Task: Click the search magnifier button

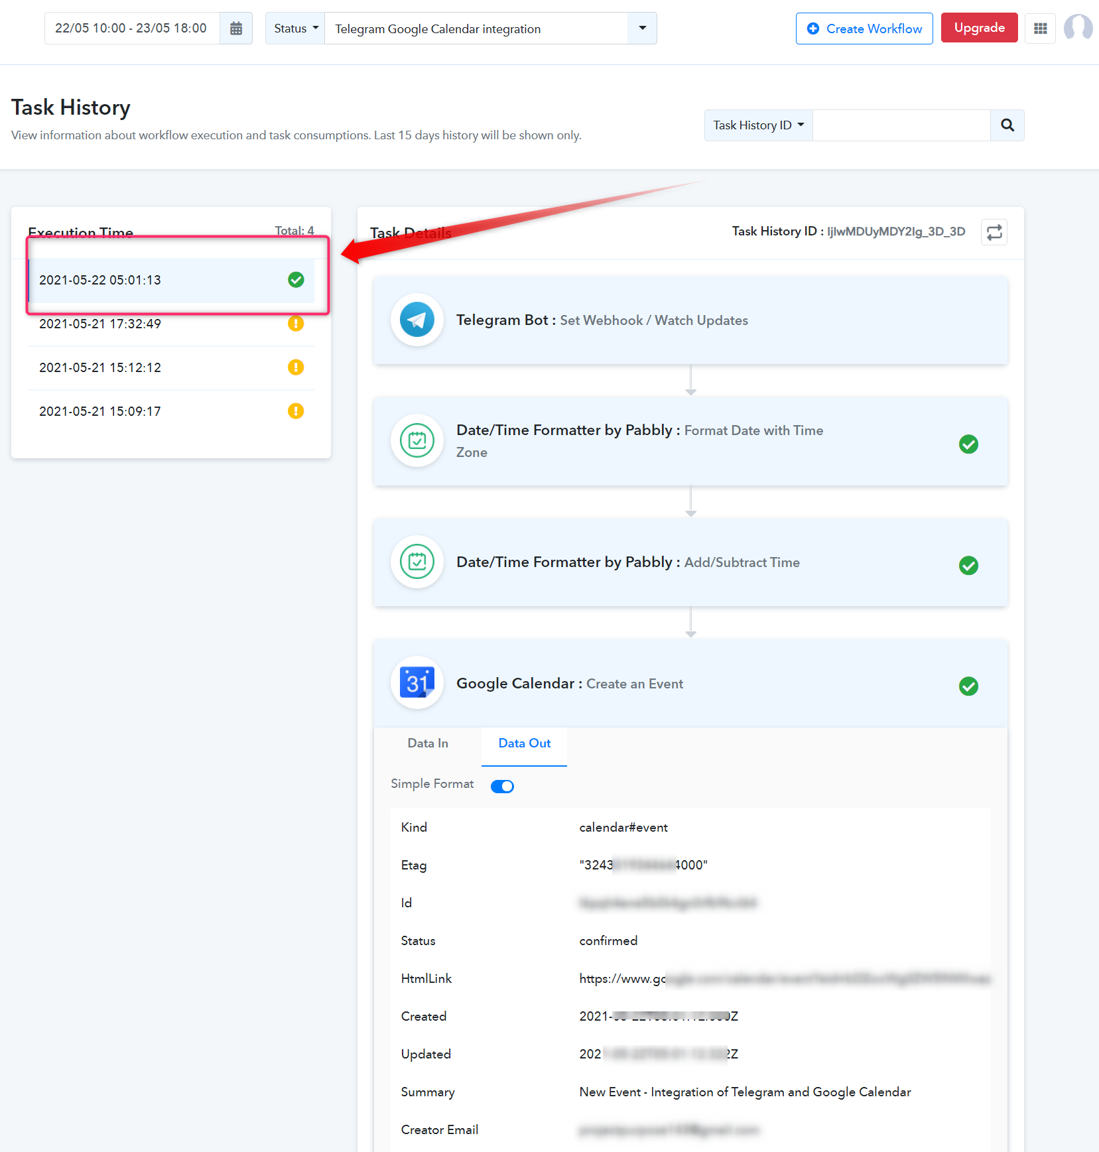Action: 1007,125
